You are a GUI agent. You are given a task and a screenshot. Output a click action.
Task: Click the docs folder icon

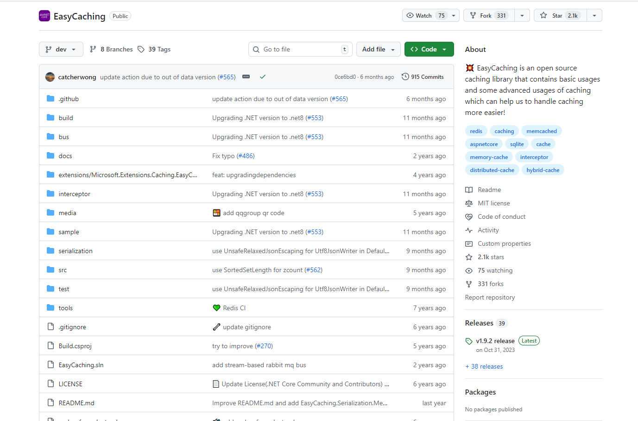[51, 156]
